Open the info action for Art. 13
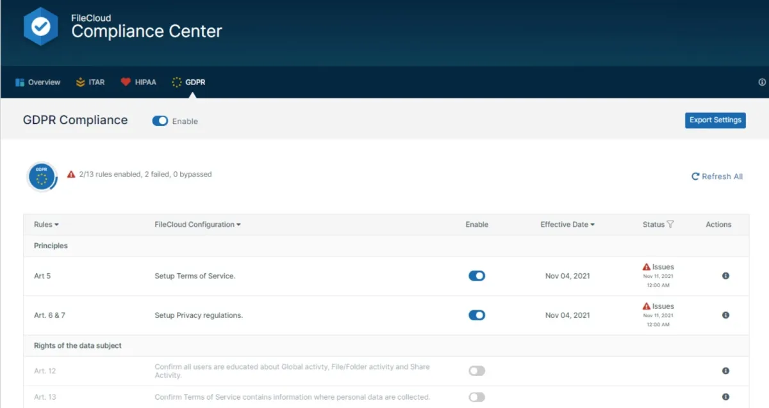The width and height of the screenshot is (769, 408). coord(725,396)
